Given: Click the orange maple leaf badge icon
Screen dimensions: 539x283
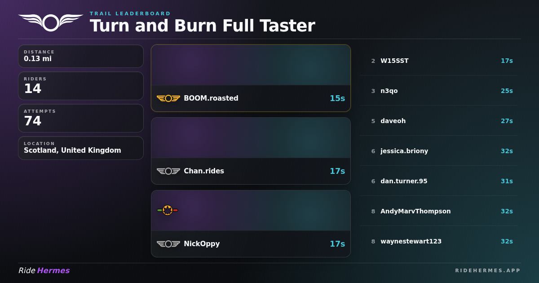Looking at the screenshot, I should pos(168,210).
